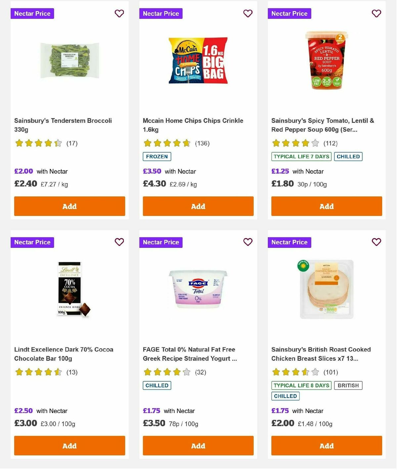Add Mccain Home Chips to the basket
This screenshot has height=470, width=397.
point(198,206)
